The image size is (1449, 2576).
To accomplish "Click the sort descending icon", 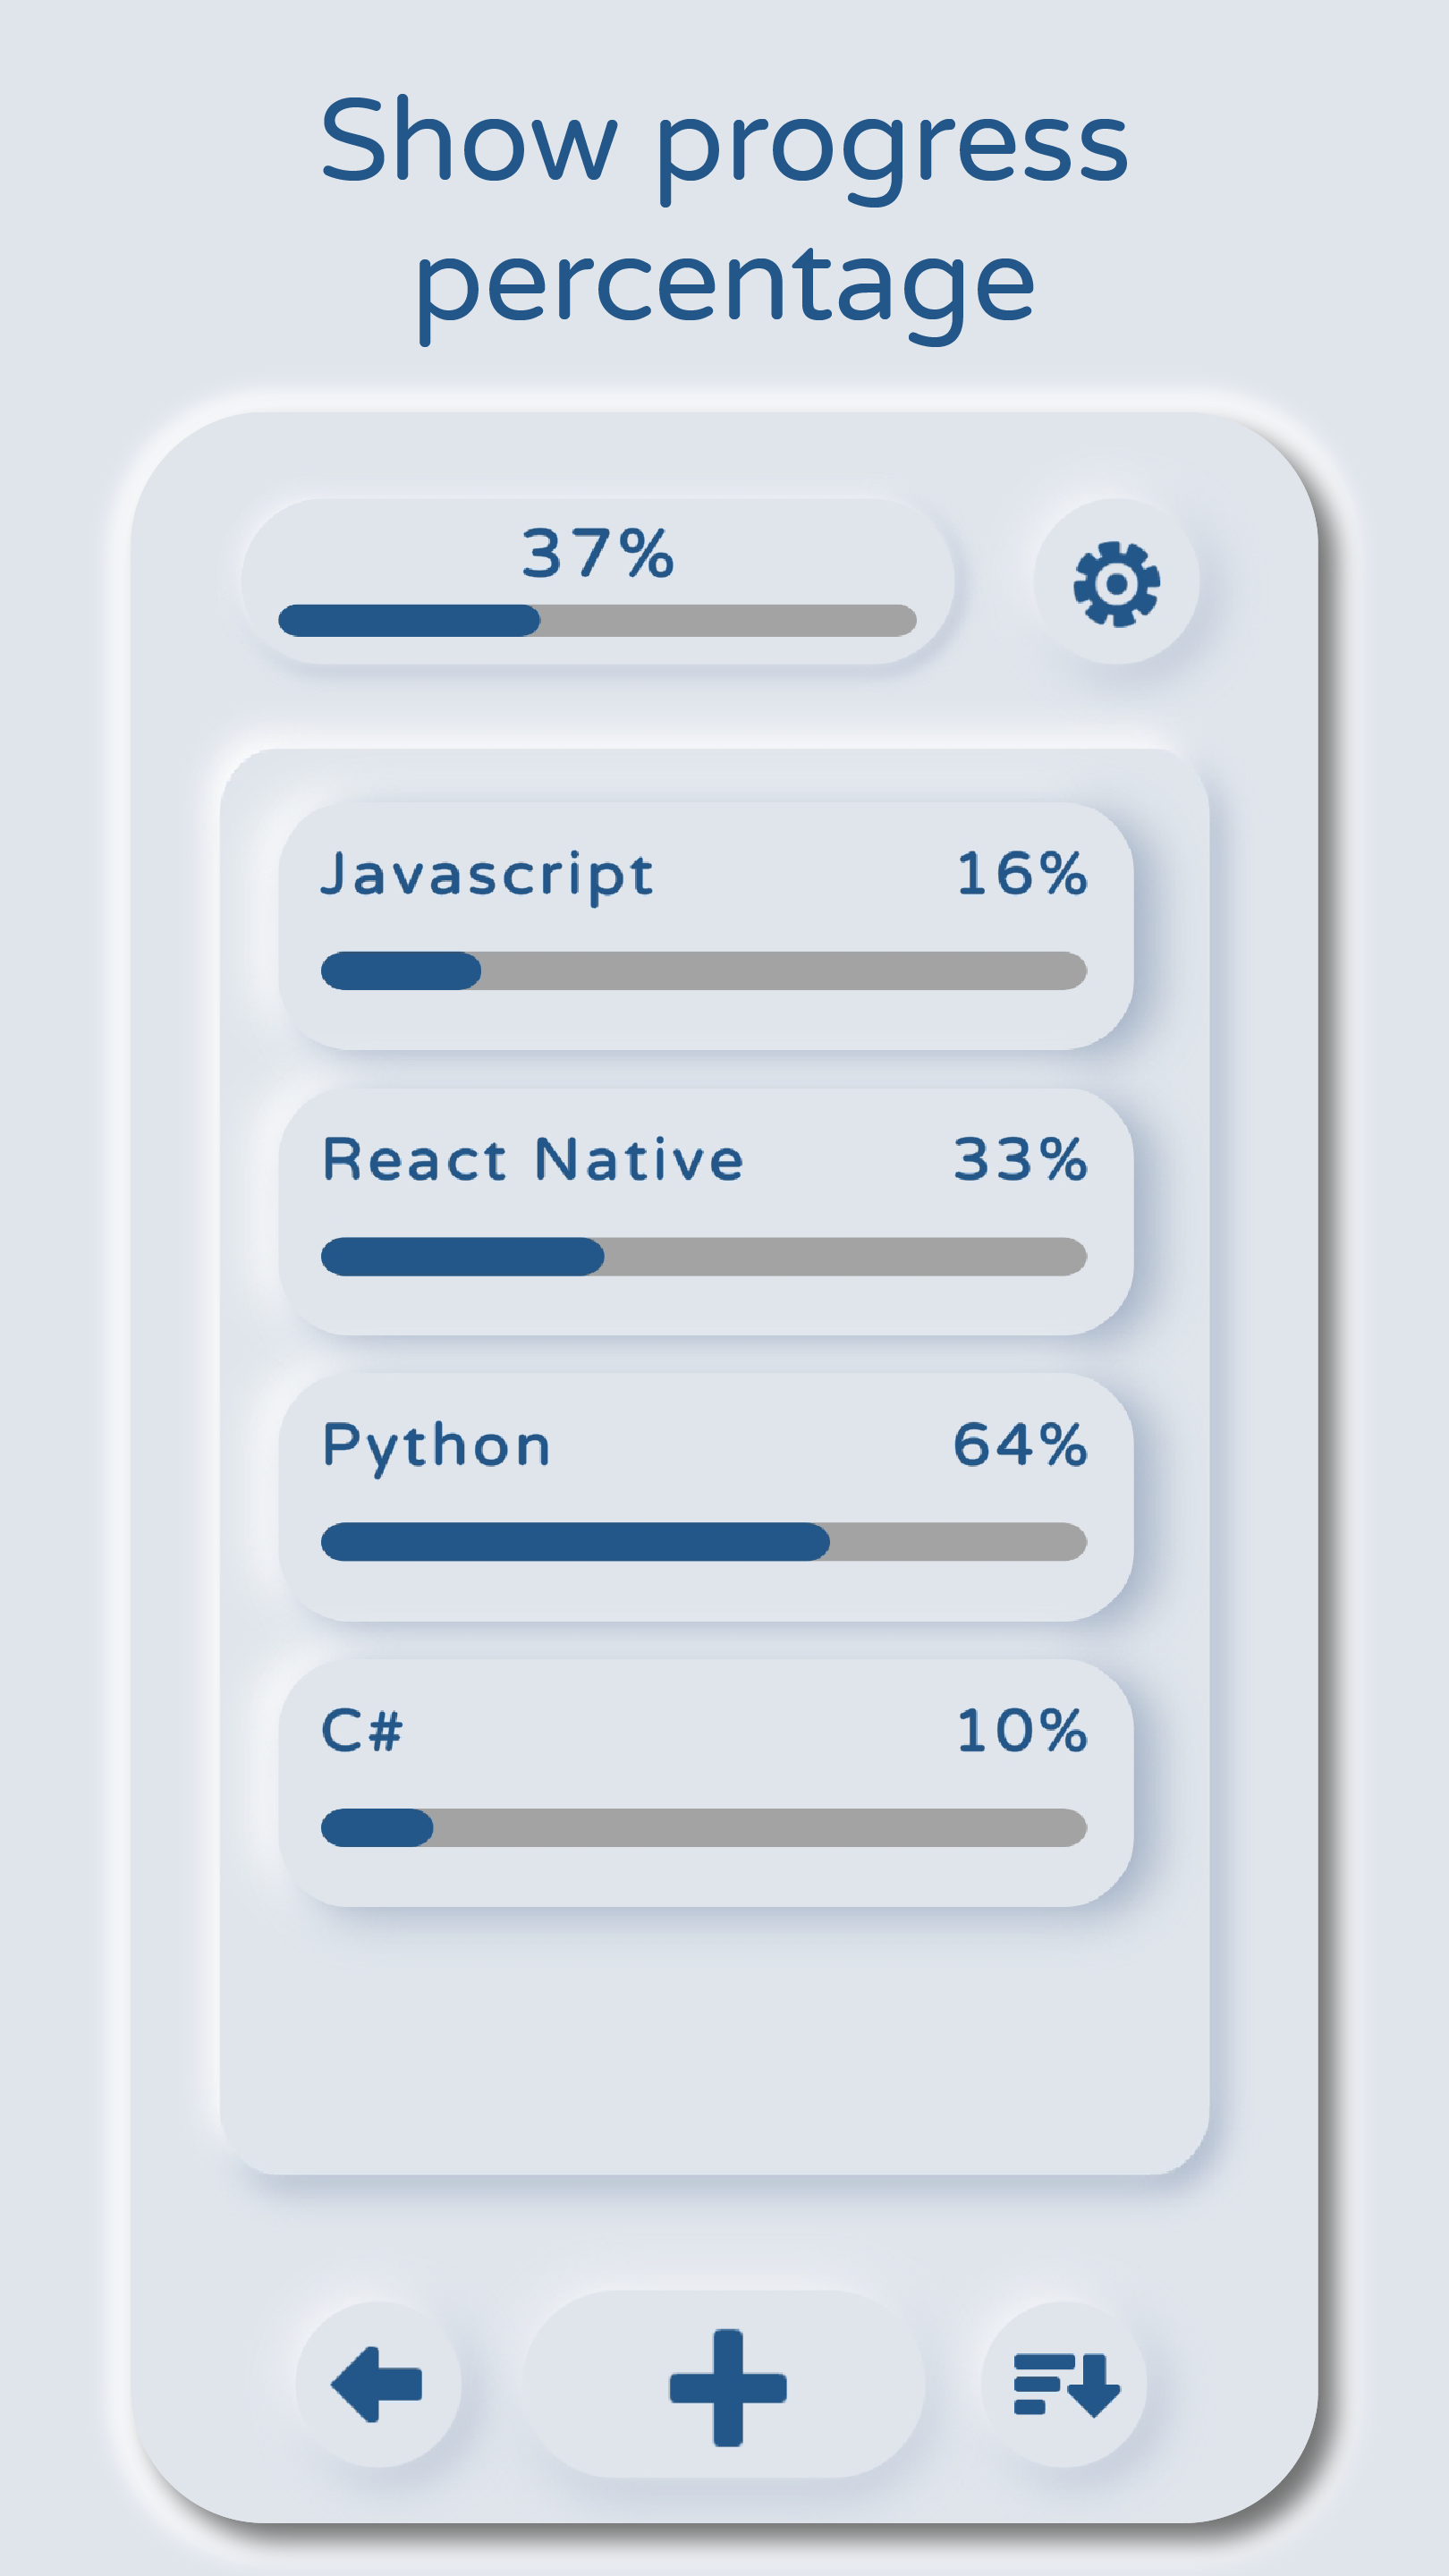I will coord(1065,2384).
